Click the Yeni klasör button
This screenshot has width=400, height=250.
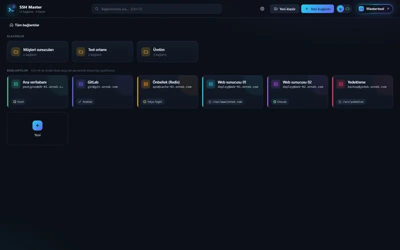[x=284, y=9]
